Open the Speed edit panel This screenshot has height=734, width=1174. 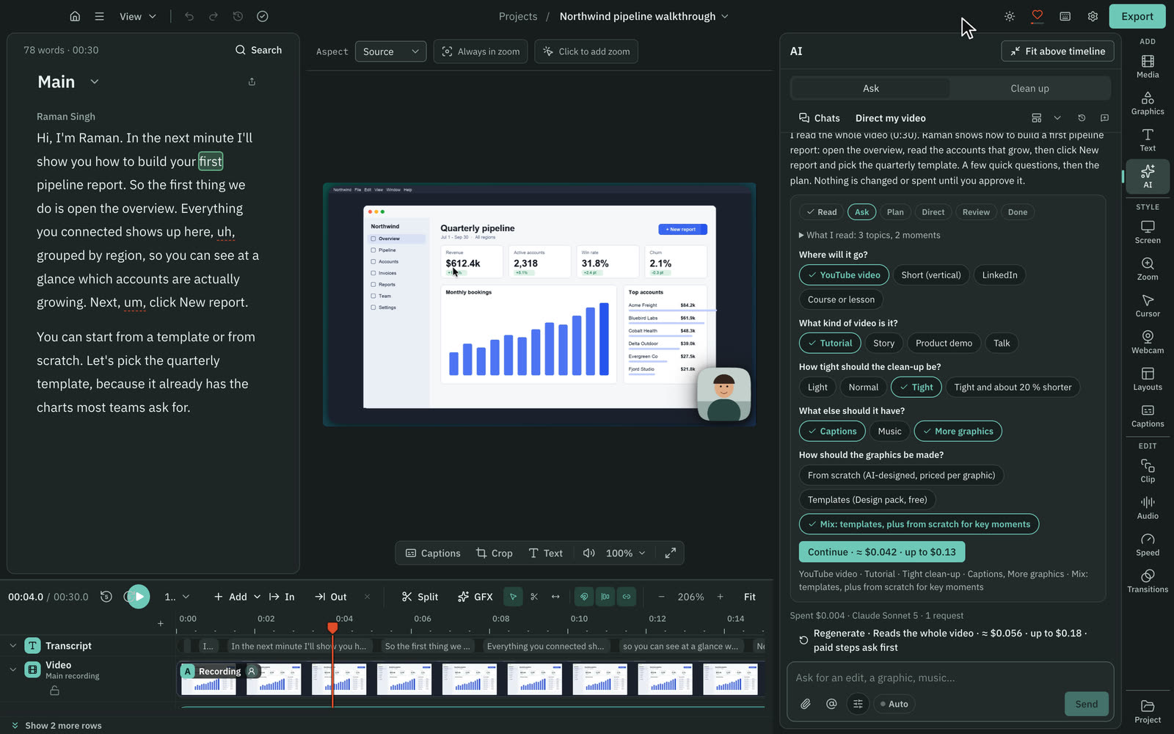(x=1148, y=545)
